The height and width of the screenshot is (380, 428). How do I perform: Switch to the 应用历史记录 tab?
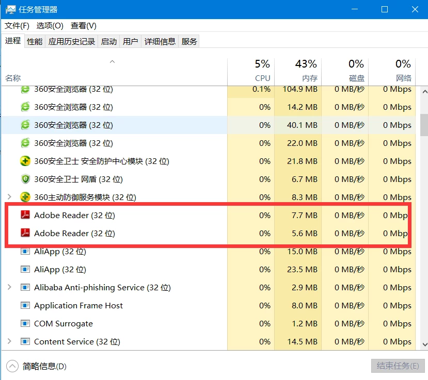click(x=72, y=41)
